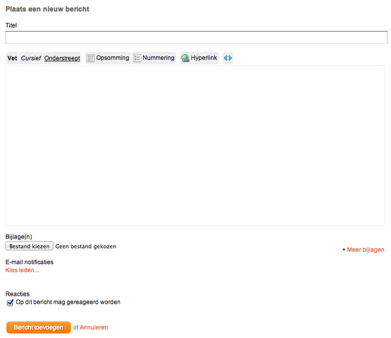Viewport: 391px width, 338px height.
Task: Click inside the large message body editor
Action: [x=195, y=145]
